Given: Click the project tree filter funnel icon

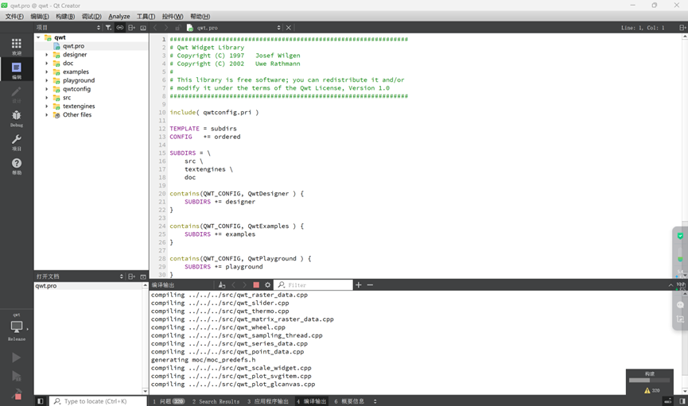Looking at the screenshot, I should click(x=108, y=28).
